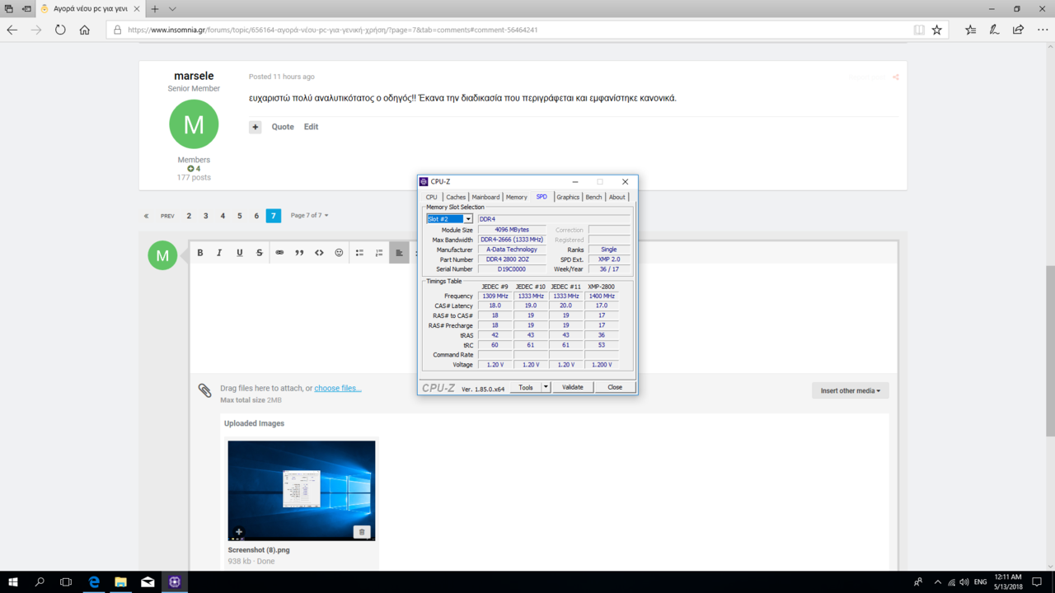Viewport: 1055px width, 593px height.
Task: Go to the PREV page of the topic
Action: point(167,216)
